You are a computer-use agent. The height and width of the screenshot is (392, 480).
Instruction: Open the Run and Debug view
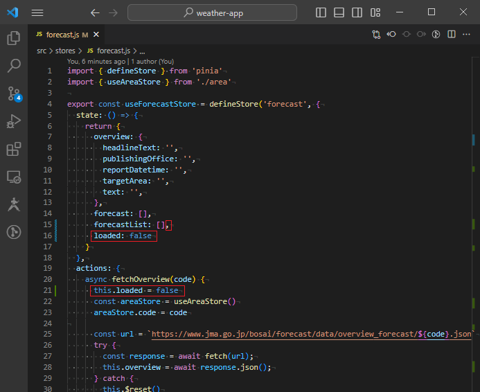tap(14, 121)
